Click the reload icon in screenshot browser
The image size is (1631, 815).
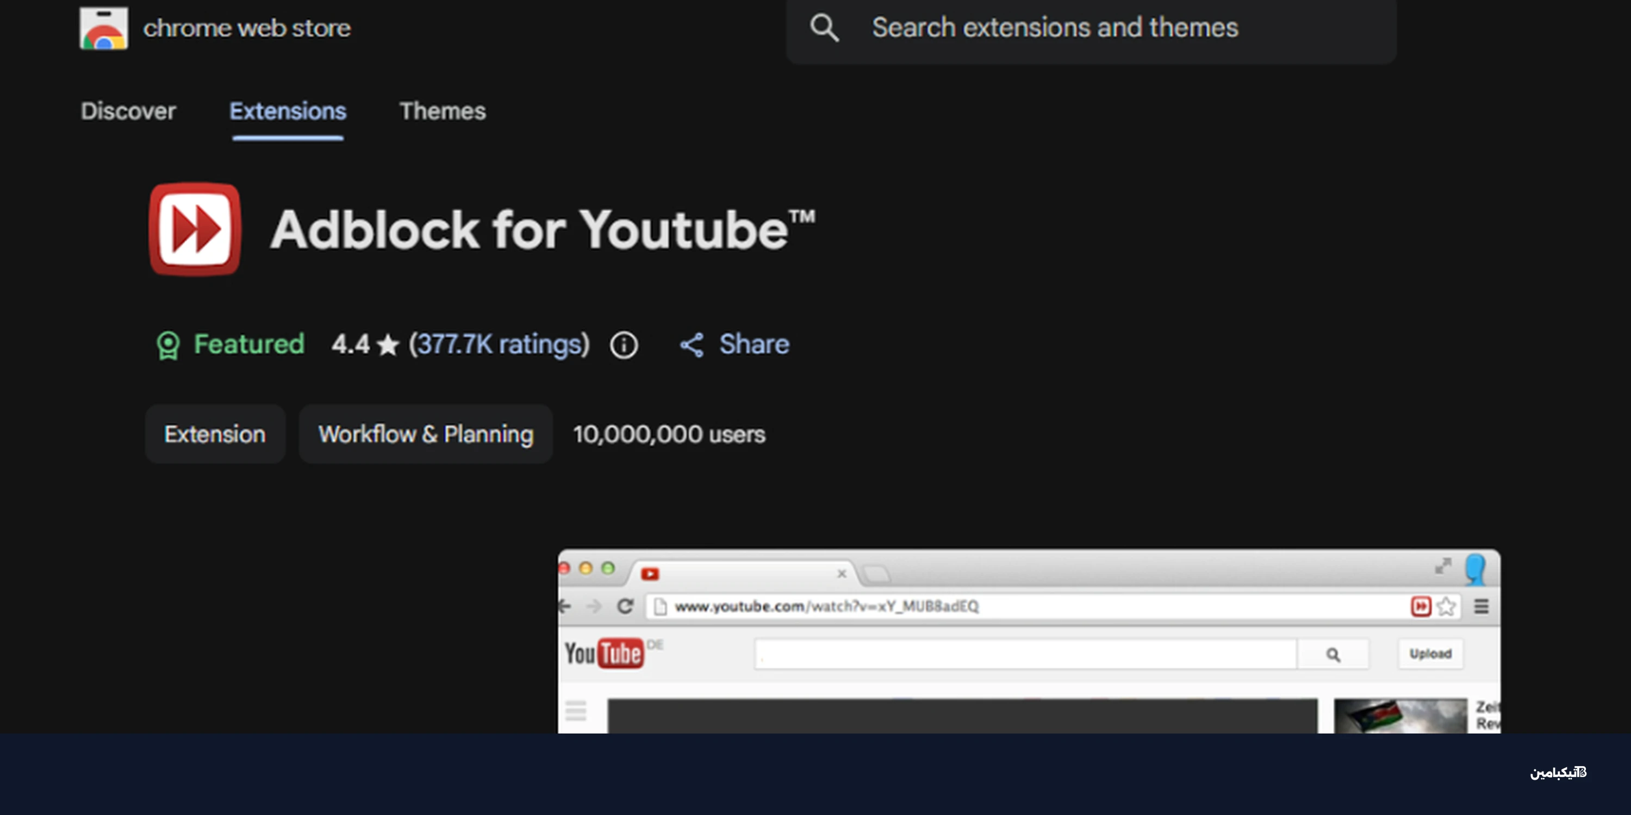(625, 606)
